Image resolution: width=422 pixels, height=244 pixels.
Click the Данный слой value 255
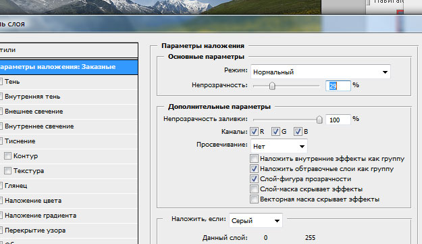311,238
